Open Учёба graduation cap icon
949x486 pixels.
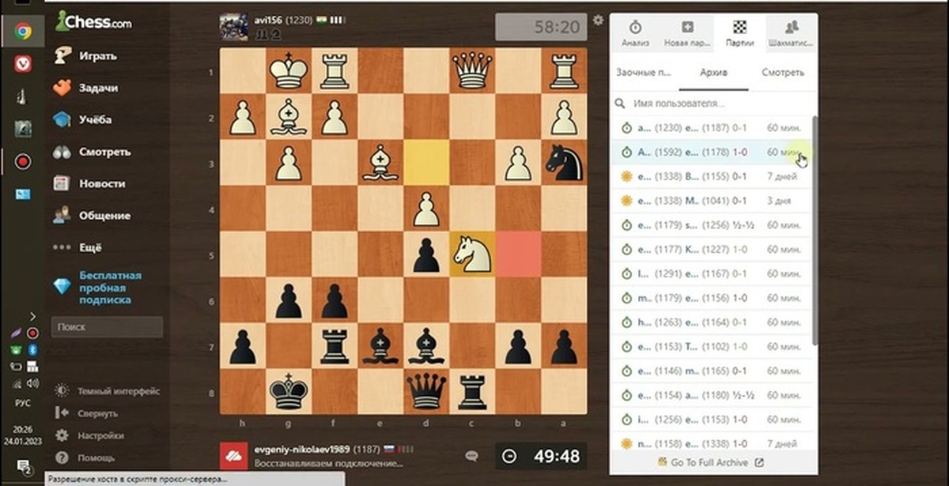pyautogui.click(x=62, y=120)
